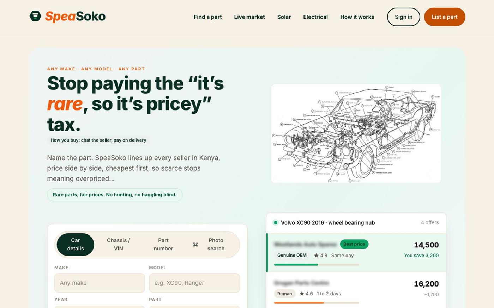Click the Reman tag

click(284, 294)
